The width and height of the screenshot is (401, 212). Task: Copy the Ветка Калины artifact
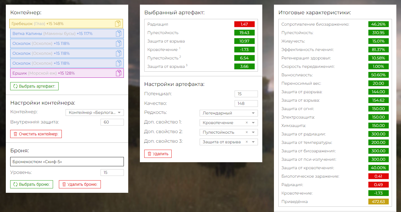click(x=118, y=33)
